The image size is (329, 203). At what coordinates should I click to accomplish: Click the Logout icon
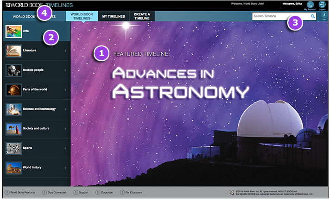(322, 5)
